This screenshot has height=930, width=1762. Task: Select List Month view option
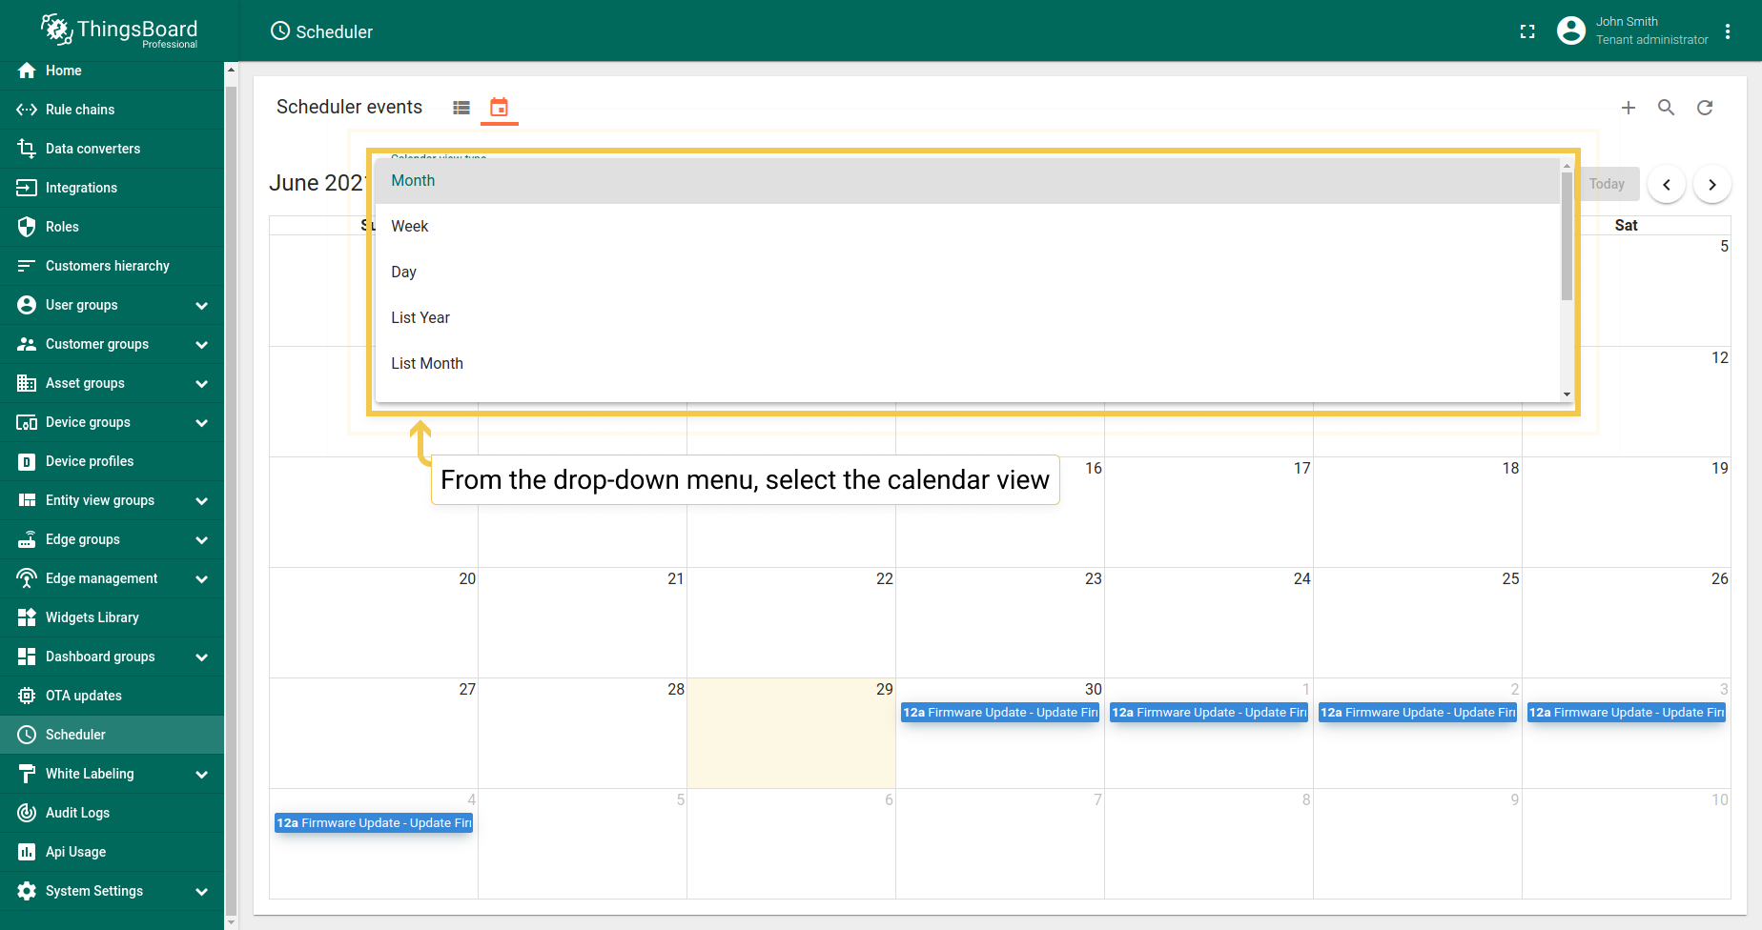968,364
